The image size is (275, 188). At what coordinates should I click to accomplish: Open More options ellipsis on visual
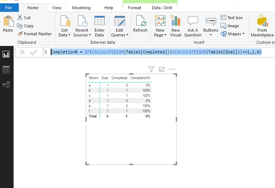[172, 69]
